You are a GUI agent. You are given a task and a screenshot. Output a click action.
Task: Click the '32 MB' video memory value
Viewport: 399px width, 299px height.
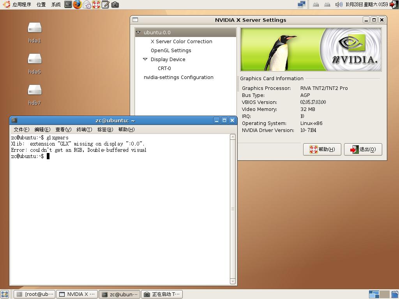[x=308, y=109]
